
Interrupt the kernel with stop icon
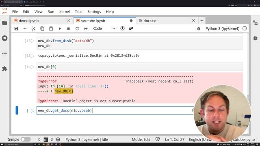point(69,29)
